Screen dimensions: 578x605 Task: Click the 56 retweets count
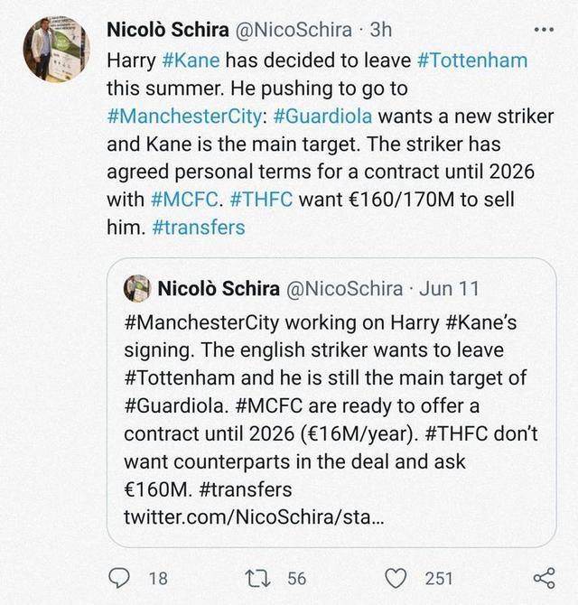tap(296, 578)
